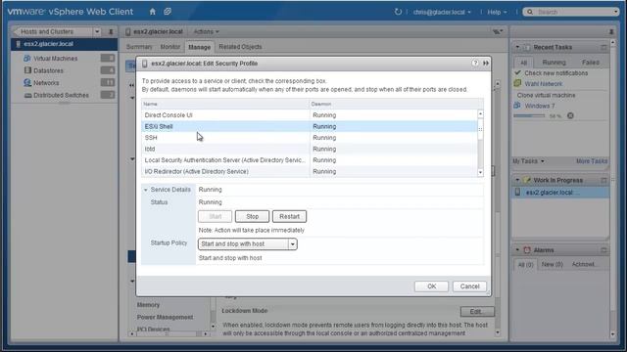Image resolution: width=627 pixels, height=352 pixels.
Task: Switch to the Related Objects tab
Action: [x=240, y=47]
